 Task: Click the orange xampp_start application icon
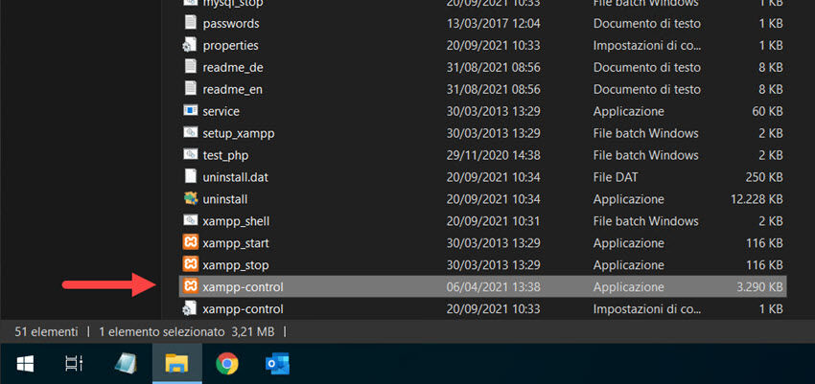click(190, 243)
